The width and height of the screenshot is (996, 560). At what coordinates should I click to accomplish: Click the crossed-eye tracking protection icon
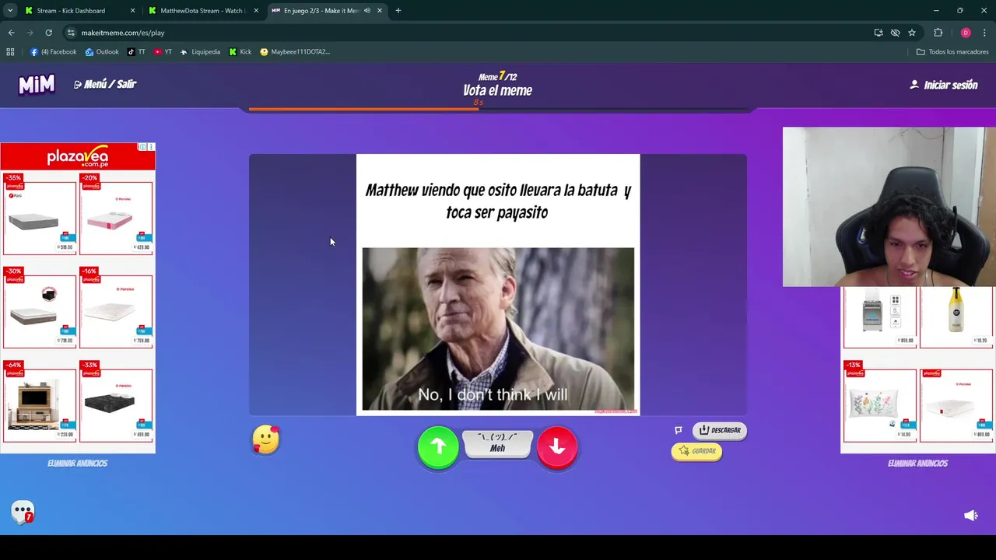click(896, 33)
